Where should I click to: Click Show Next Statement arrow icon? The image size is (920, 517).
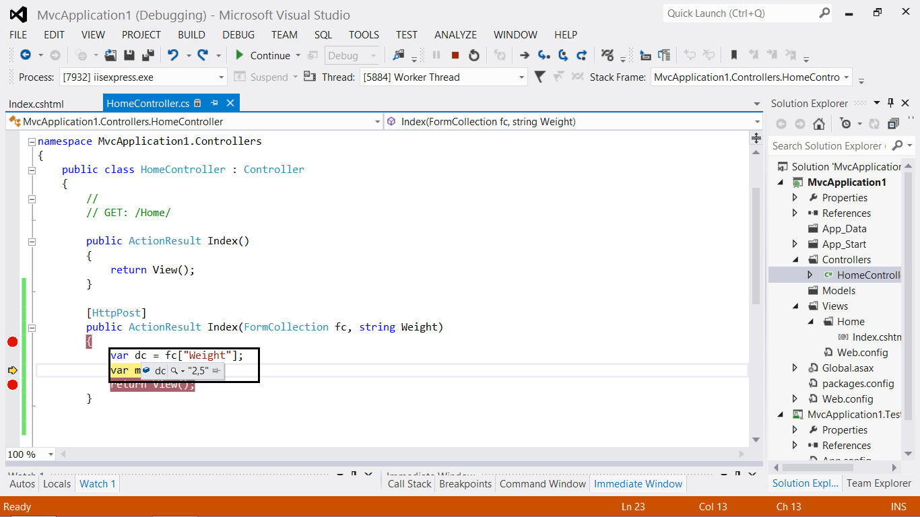click(x=525, y=55)
